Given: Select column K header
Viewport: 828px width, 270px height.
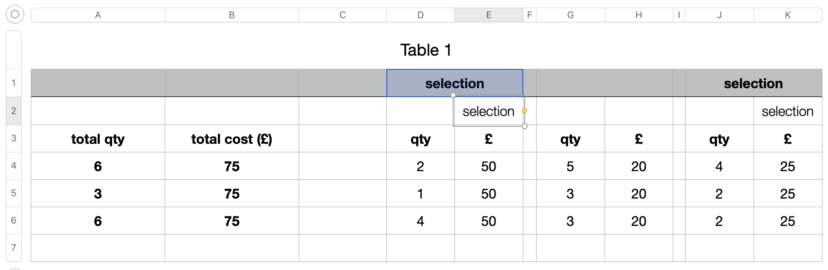Looking at the screenshot, I should coord(788,15).
